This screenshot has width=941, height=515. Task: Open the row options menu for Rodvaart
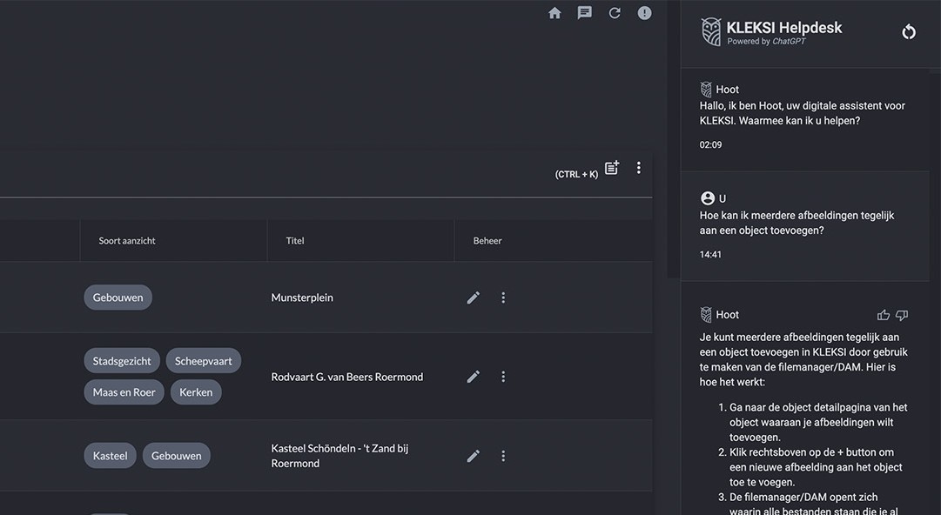point(503,376)
